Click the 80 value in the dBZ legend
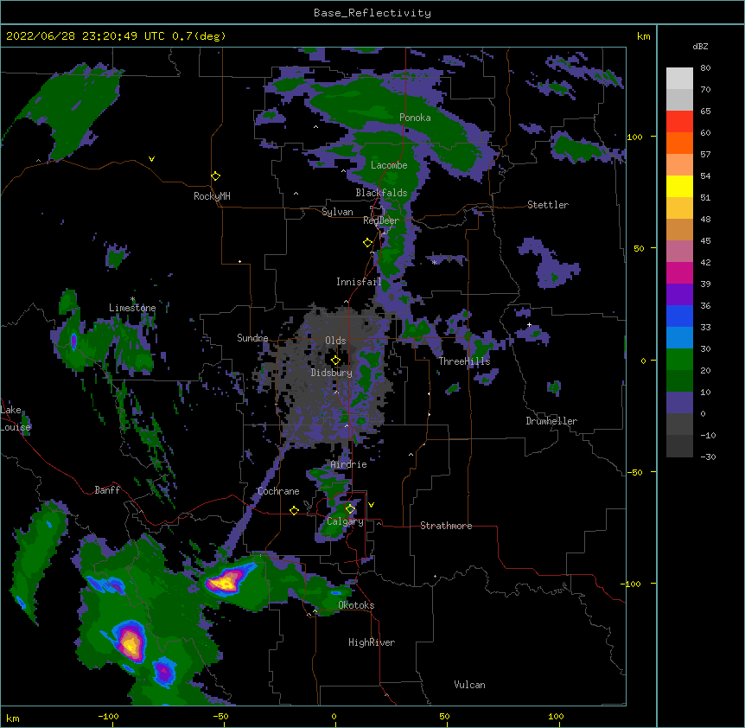The image size is (745, 728). pos(705,68)
